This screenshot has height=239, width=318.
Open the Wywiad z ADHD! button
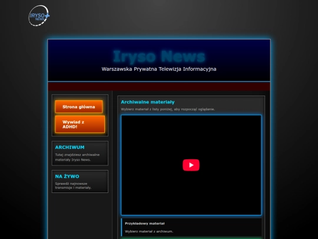pos(80,124)
